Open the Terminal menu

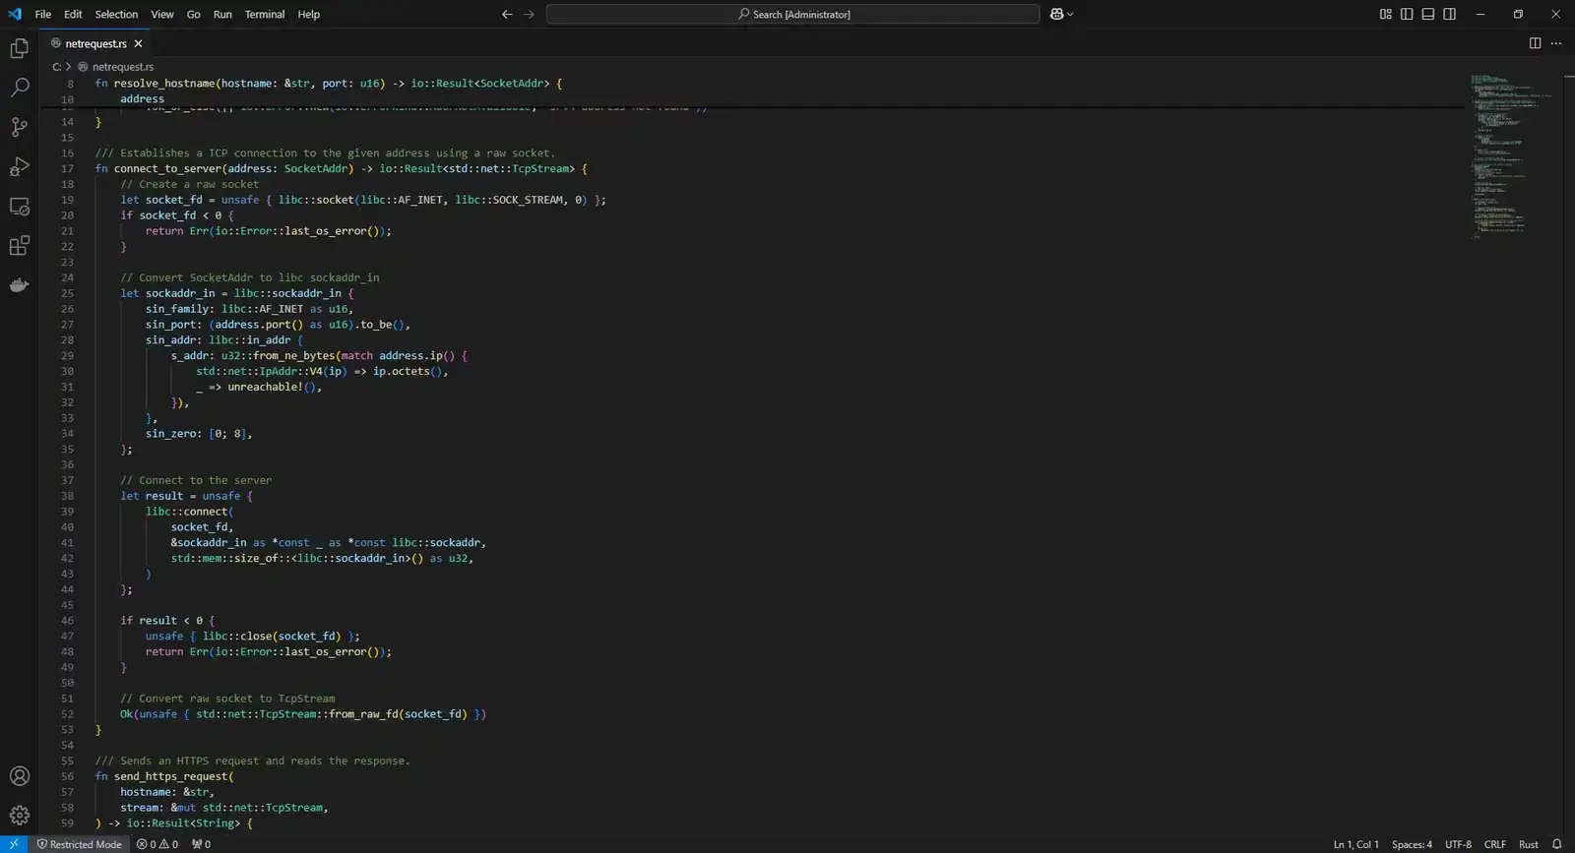264,15
